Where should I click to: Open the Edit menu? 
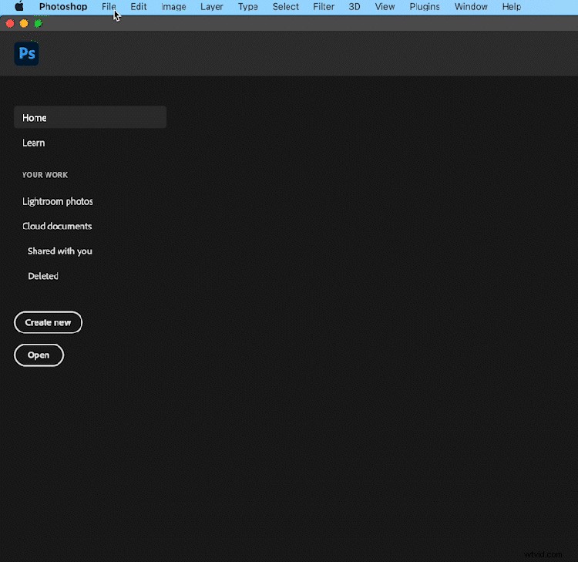point(139,7)
